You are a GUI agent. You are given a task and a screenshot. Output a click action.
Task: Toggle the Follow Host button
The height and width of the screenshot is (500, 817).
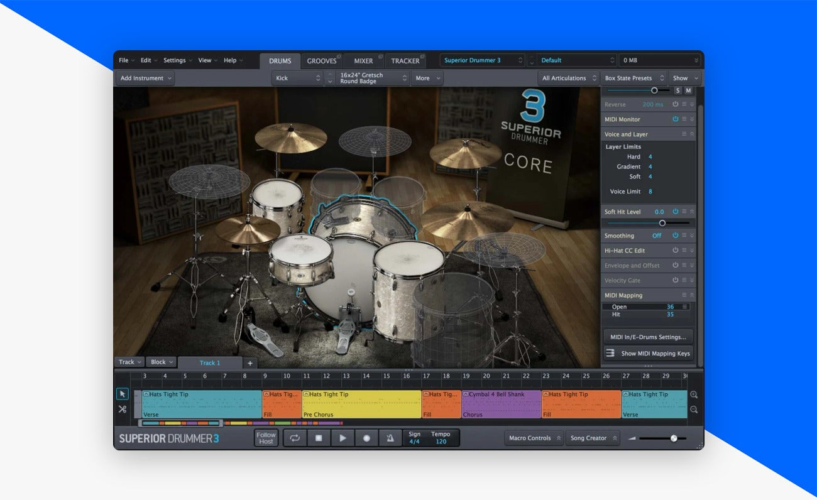click(266, 438)
